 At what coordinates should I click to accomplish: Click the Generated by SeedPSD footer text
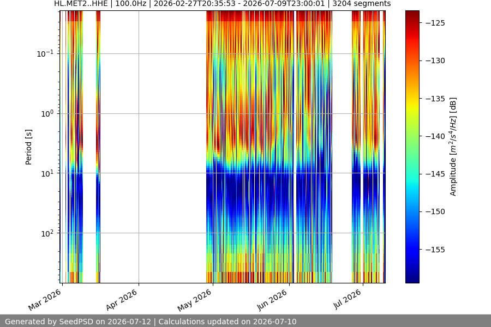(151, 322)
